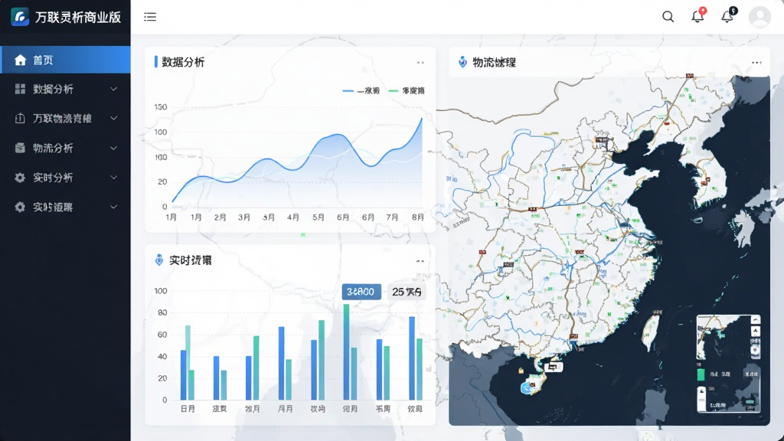784x441 pixels.
Task: Open the map panel more options
Action: (756, 63)
